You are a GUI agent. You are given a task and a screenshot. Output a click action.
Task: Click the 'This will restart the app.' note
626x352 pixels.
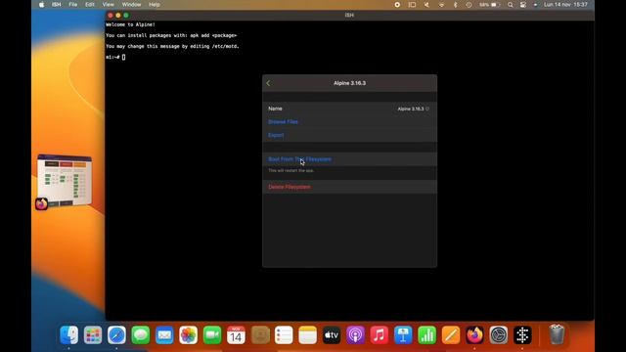pyautogui.click(x=291, y=170)
